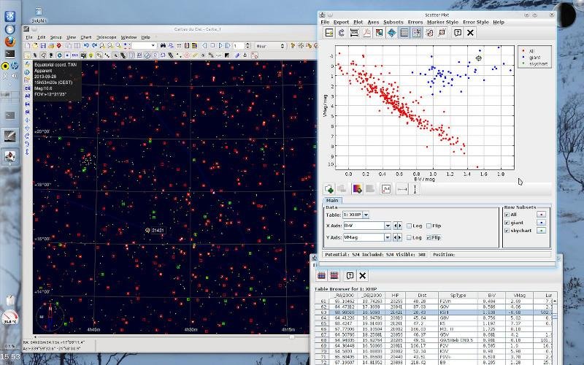Screen dimensions: 584x365
Task: Uncheck Flip checkbox for Y Axis
Action: [429, 237]
